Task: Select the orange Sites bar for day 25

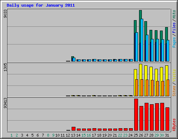Action: tap(137, 88)
